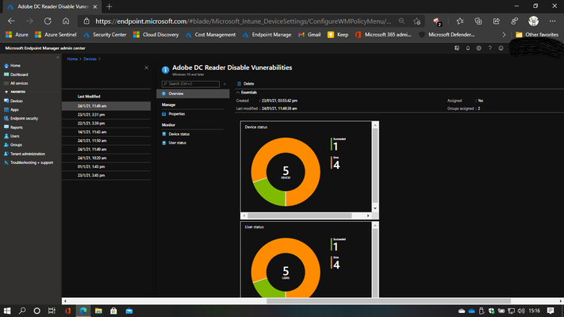
Task: Click the Delete trash icon
Action: click(240, 84)
